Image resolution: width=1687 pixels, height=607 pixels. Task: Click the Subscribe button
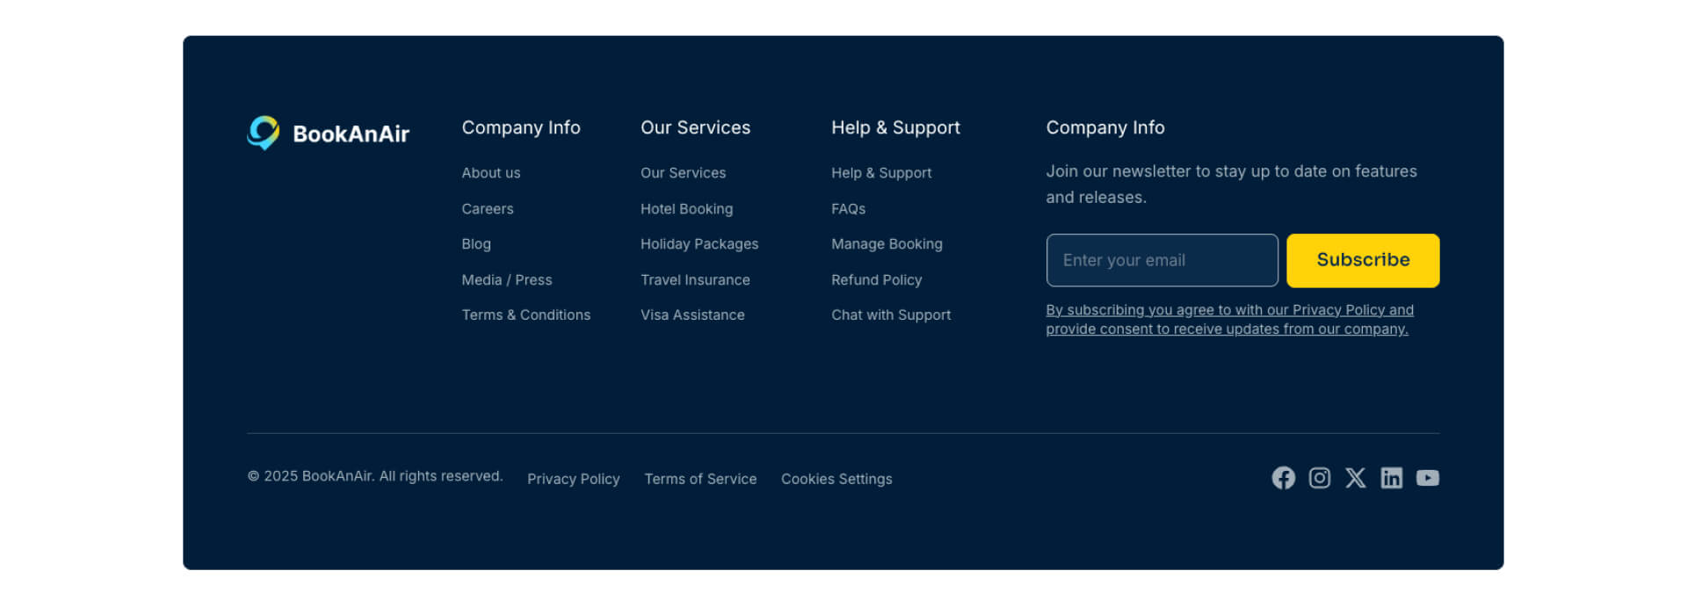tap(1363, 260)
